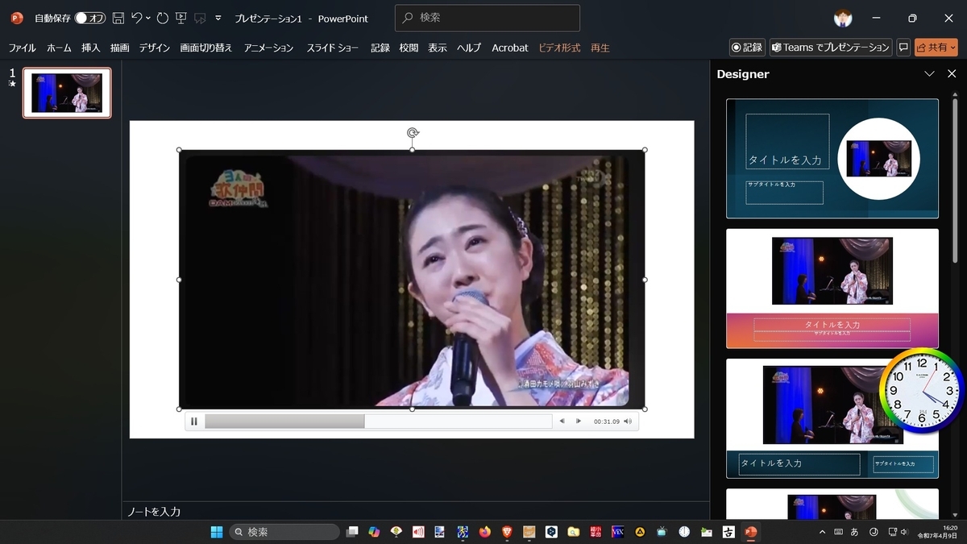Switch to the 表示 tab
The image size is (967, 544).
pyautogui.click(x=438, y=48)
